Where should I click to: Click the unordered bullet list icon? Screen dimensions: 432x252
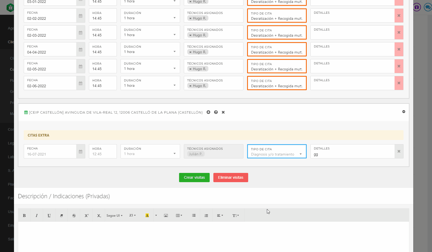point(194,216)
